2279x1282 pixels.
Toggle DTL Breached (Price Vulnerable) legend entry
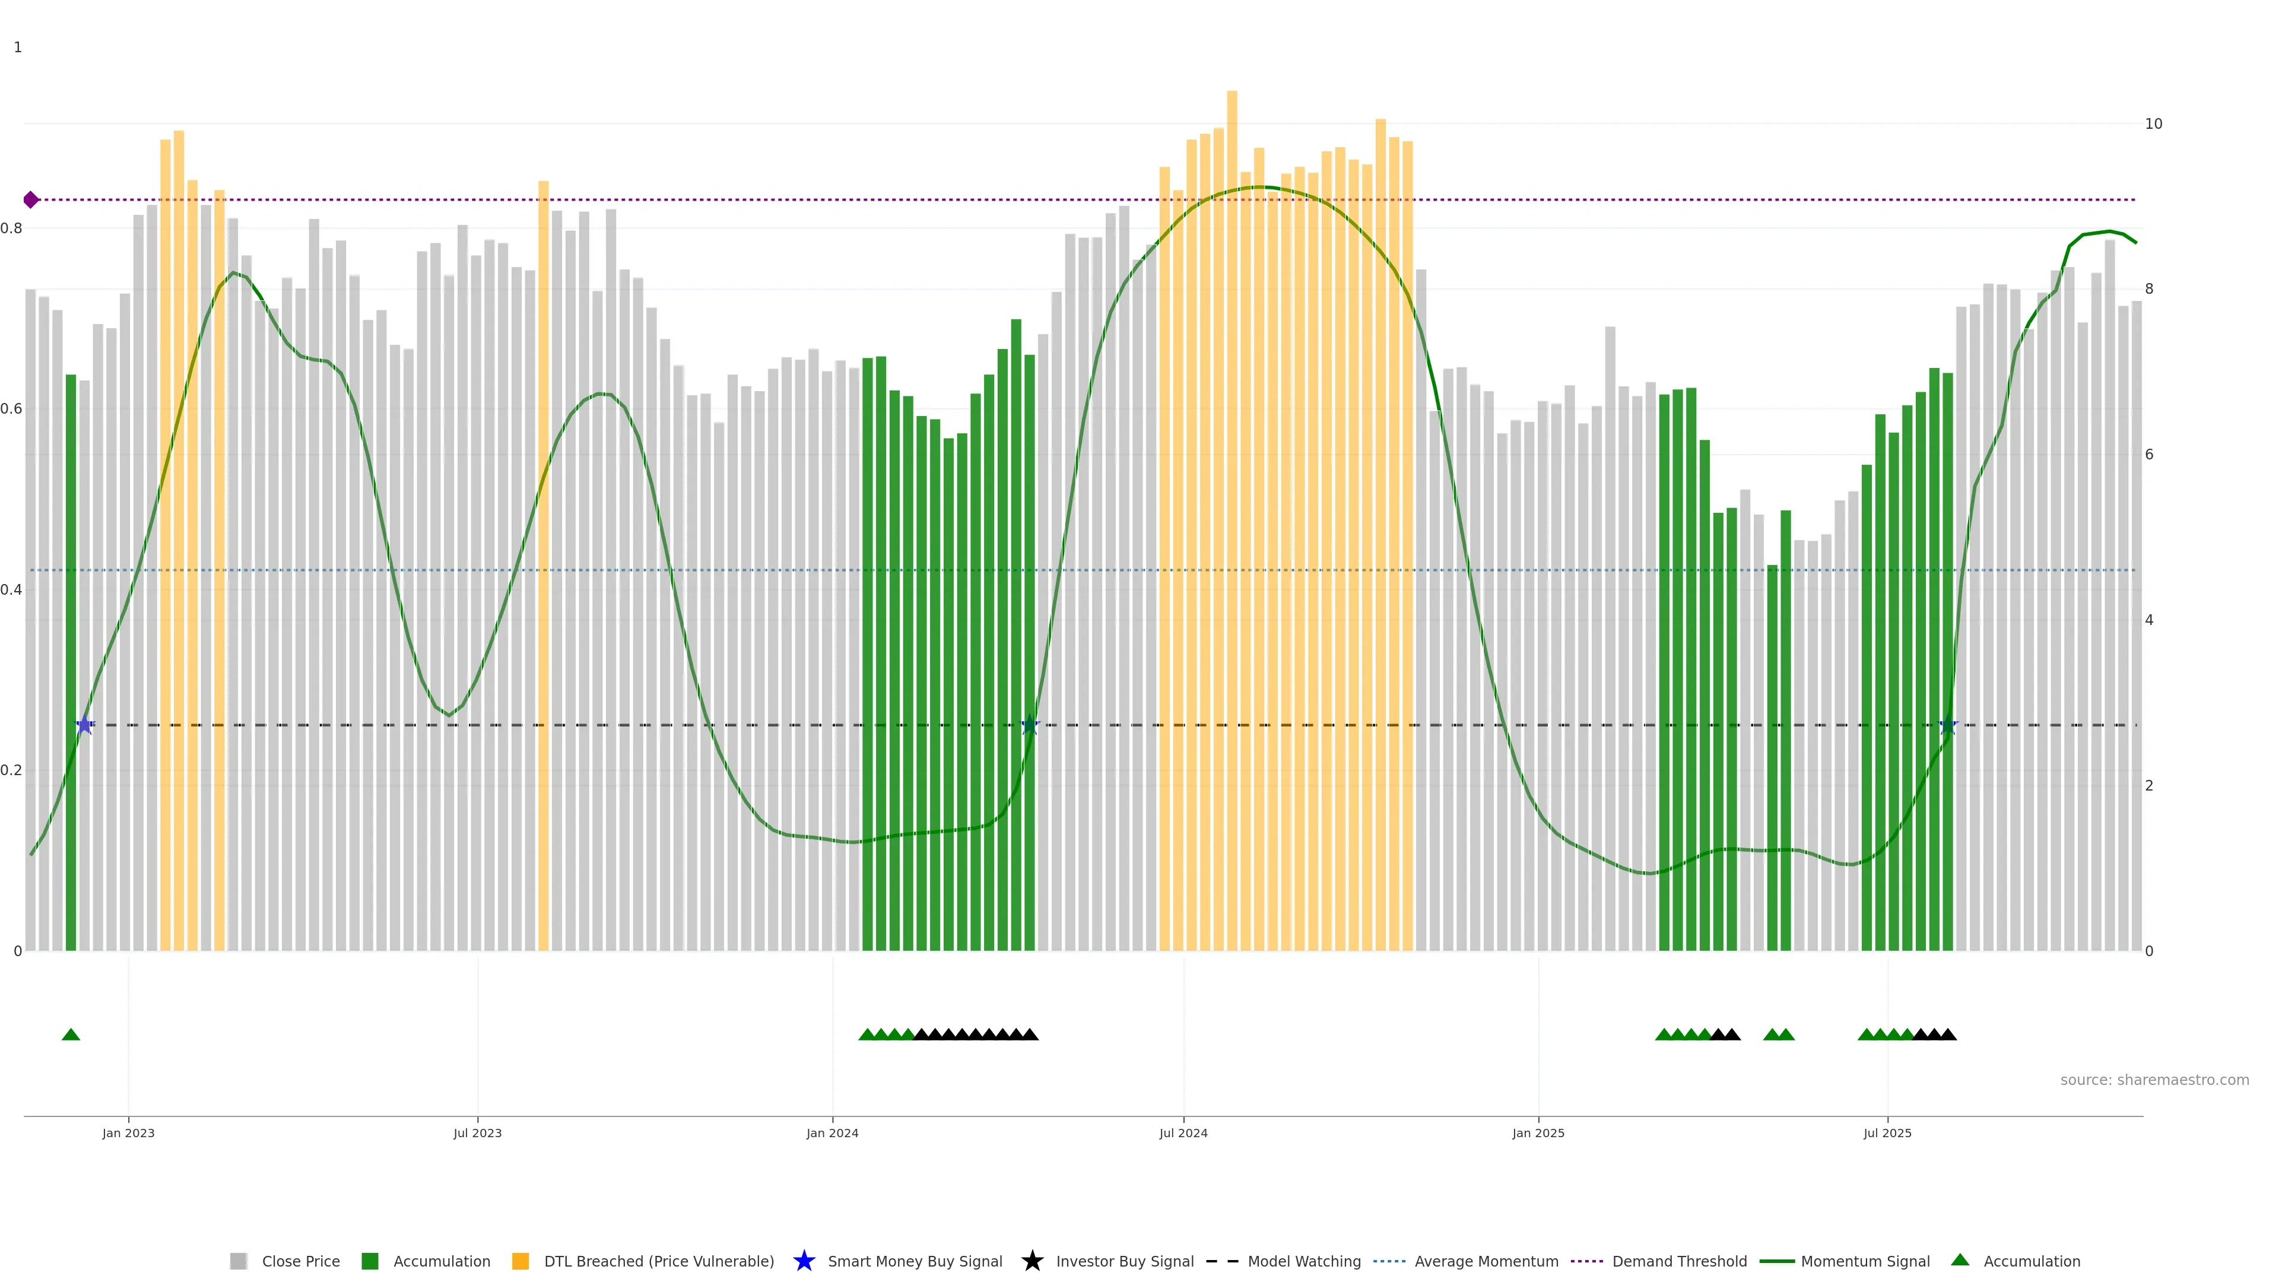(658, 1261)
